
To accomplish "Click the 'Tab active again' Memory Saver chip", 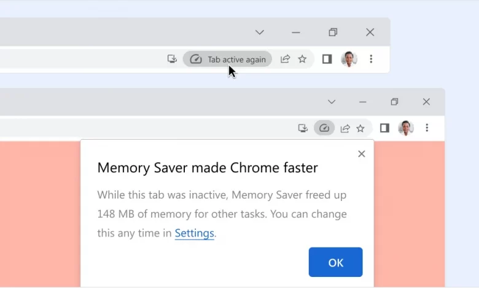I will pyautogui.click(x=227, y=59).
